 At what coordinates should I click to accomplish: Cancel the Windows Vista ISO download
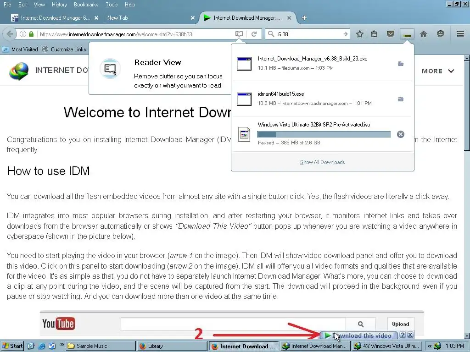[x=400, y=134]
